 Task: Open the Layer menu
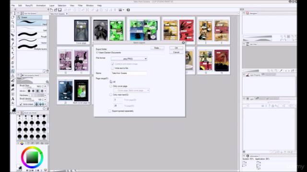tap(52, 5)
